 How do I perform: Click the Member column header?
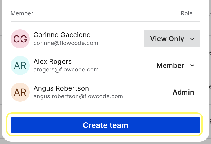[x=22, y=13]
